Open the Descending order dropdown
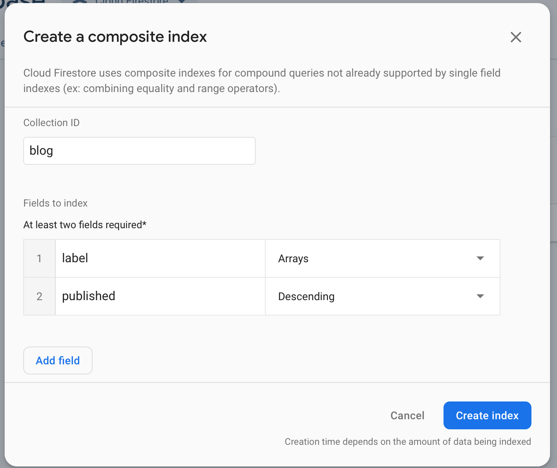Viewport: 557px width, 468px height. point(383,296)
